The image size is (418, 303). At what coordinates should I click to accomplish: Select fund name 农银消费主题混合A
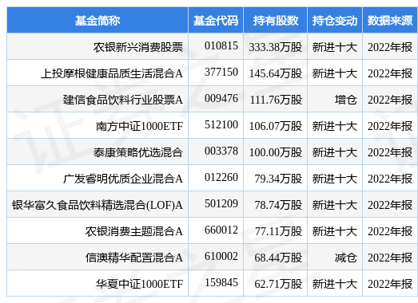134,231
